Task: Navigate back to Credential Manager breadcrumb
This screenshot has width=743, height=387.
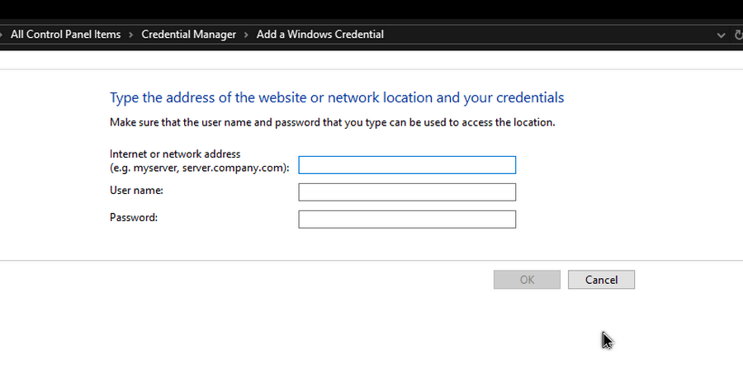Action: click(x=188, y=35)
